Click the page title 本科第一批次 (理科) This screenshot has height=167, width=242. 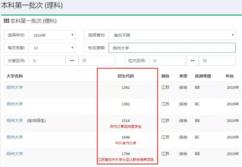coord(32,6)
